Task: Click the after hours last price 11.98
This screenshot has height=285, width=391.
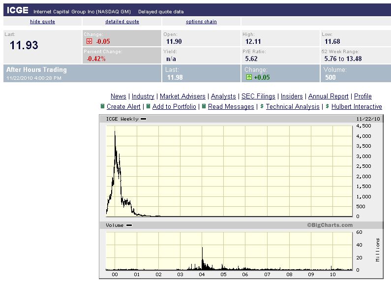Action: [175, 77]
